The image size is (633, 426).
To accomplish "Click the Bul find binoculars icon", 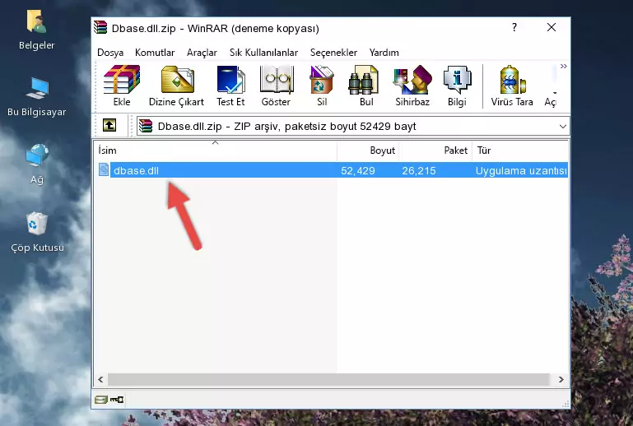I will pos(363,80).
